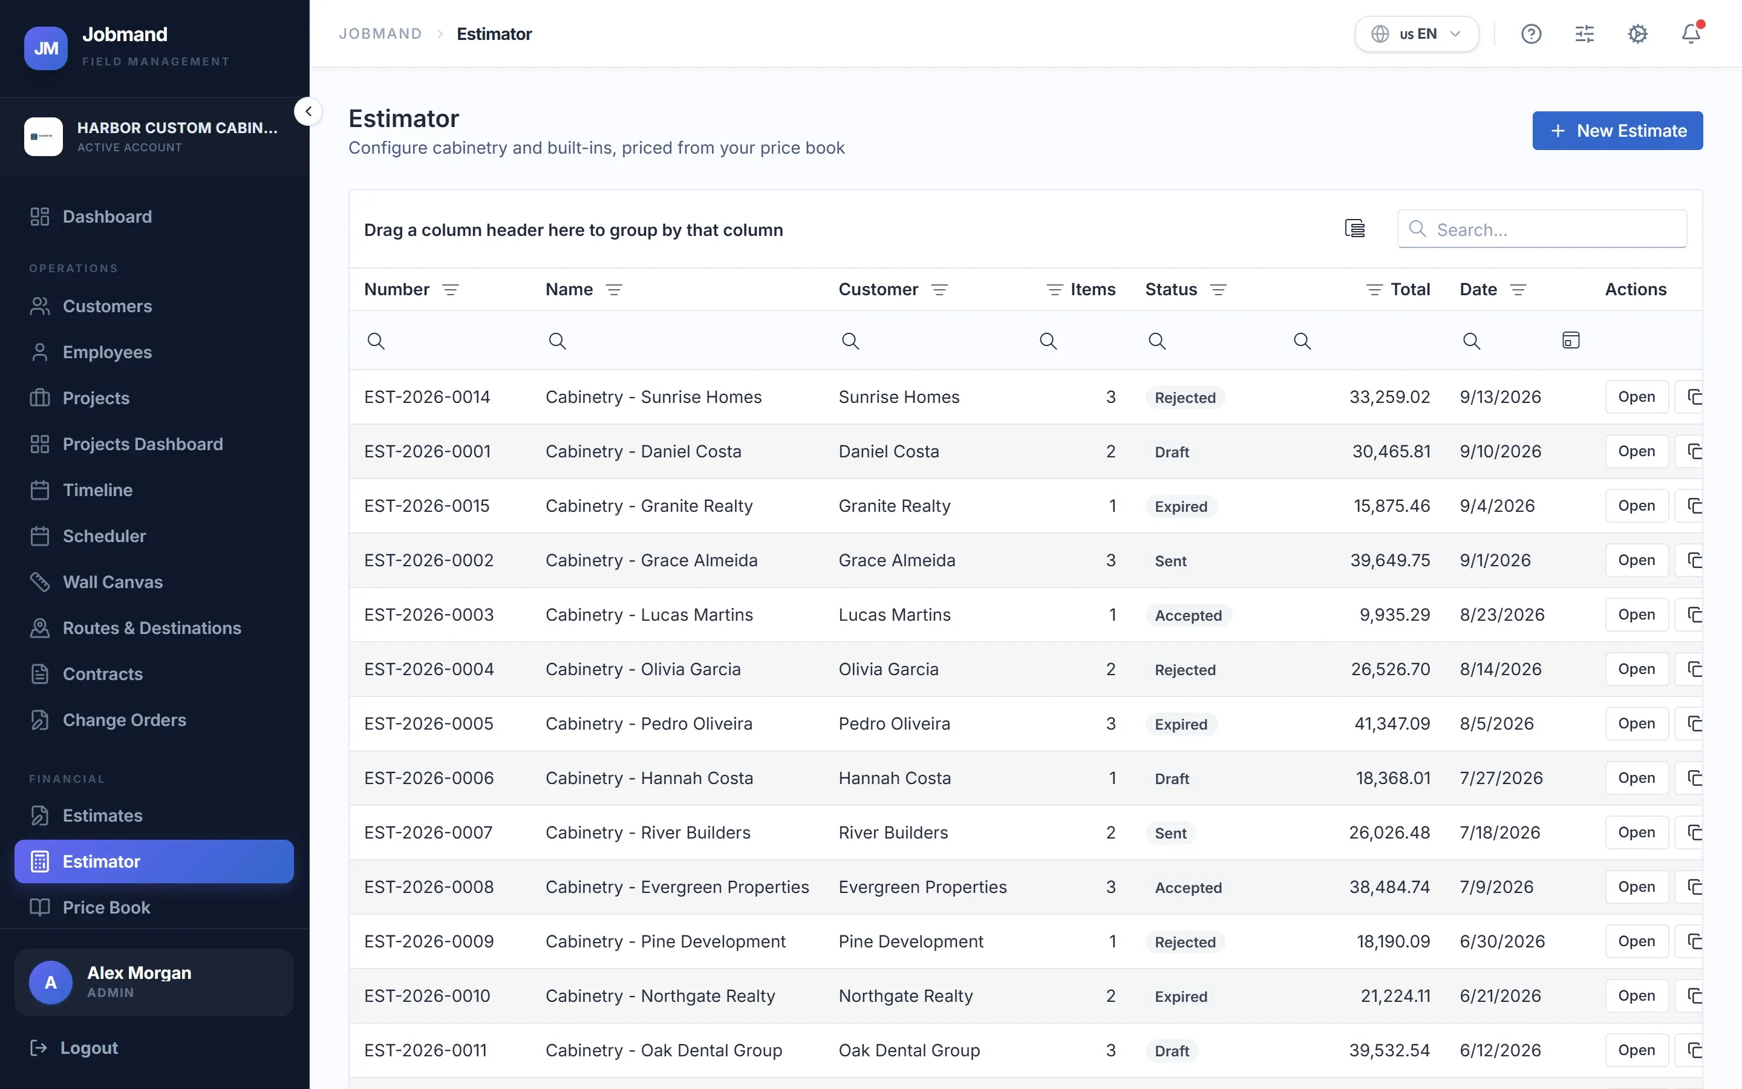The image size is (1742, 1089).
Task: Click the Status filter row search icon
Action: pos(1156,341)
